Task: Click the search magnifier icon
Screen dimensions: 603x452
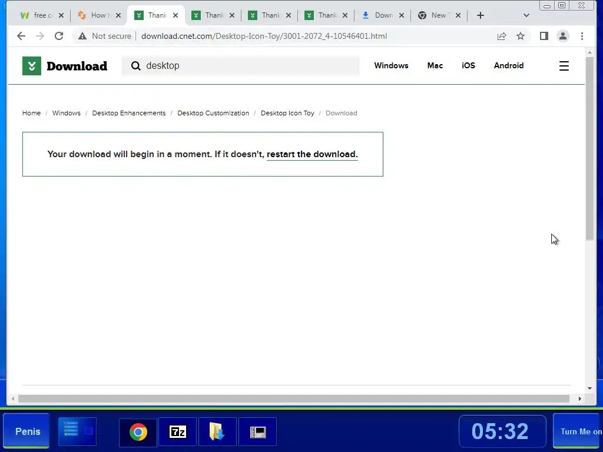Action: (x=136, y=66)
